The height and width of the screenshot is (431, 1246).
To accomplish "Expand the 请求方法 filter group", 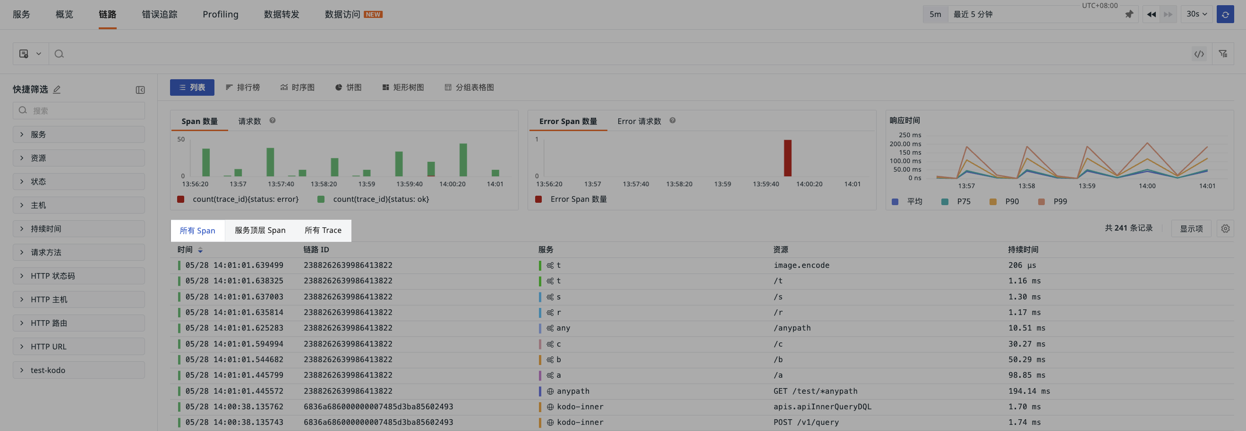I will 79,252.
